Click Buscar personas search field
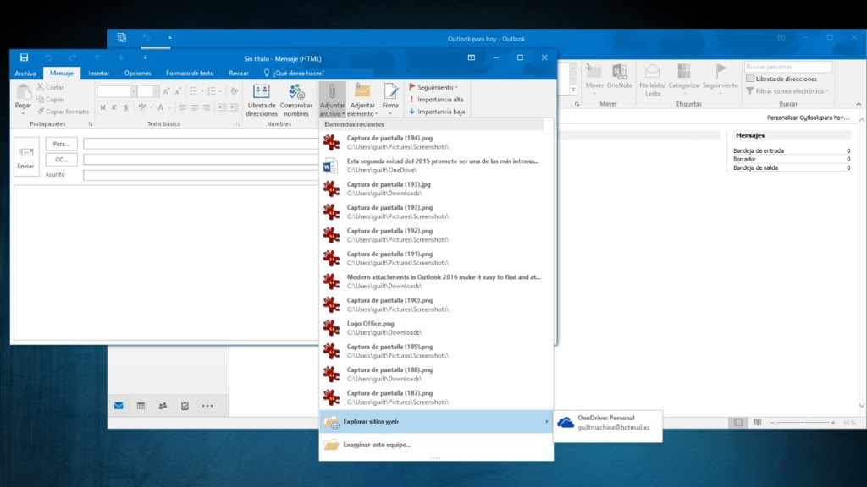 tap(787, 67)
